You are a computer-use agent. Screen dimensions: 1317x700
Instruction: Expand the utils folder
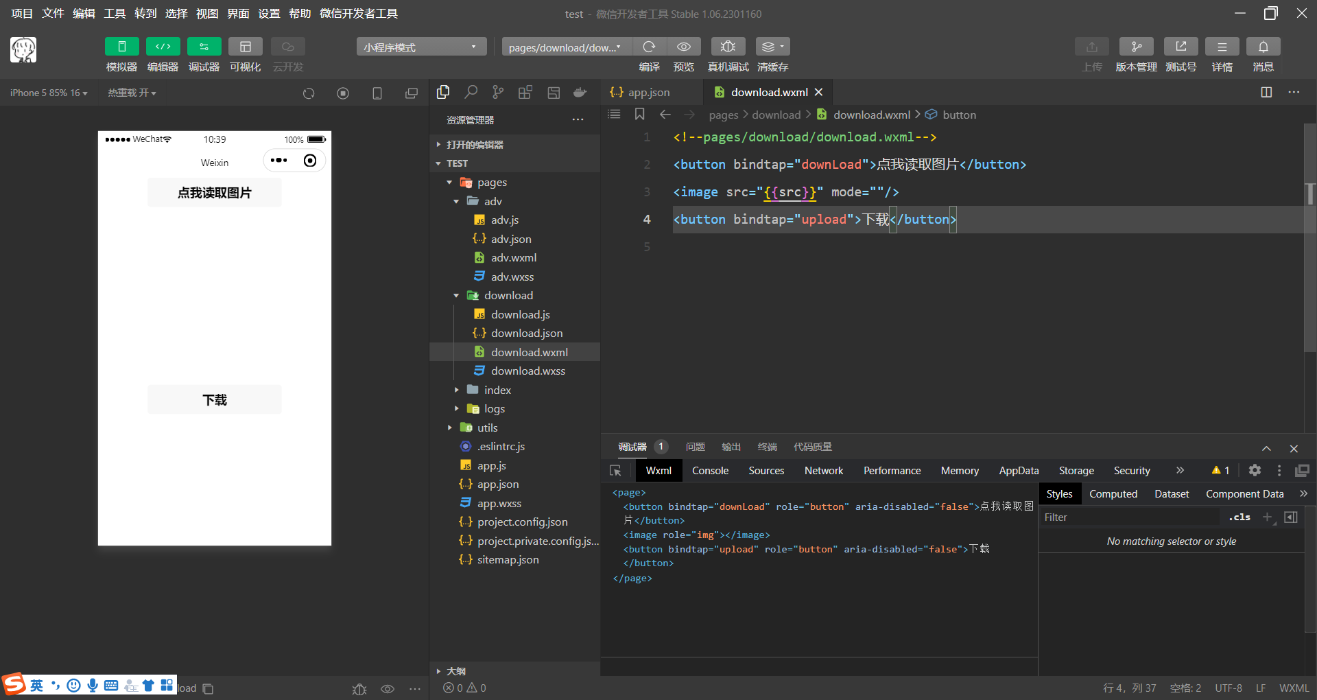(x=514, y=428)
